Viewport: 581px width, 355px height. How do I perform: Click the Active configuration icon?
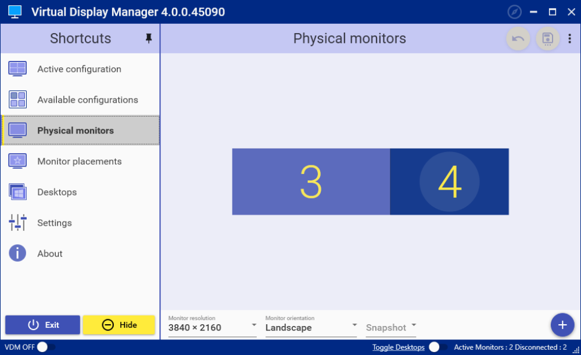point(17,69)
